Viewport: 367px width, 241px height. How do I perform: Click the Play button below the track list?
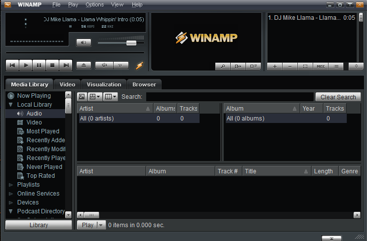click(87, 225)
